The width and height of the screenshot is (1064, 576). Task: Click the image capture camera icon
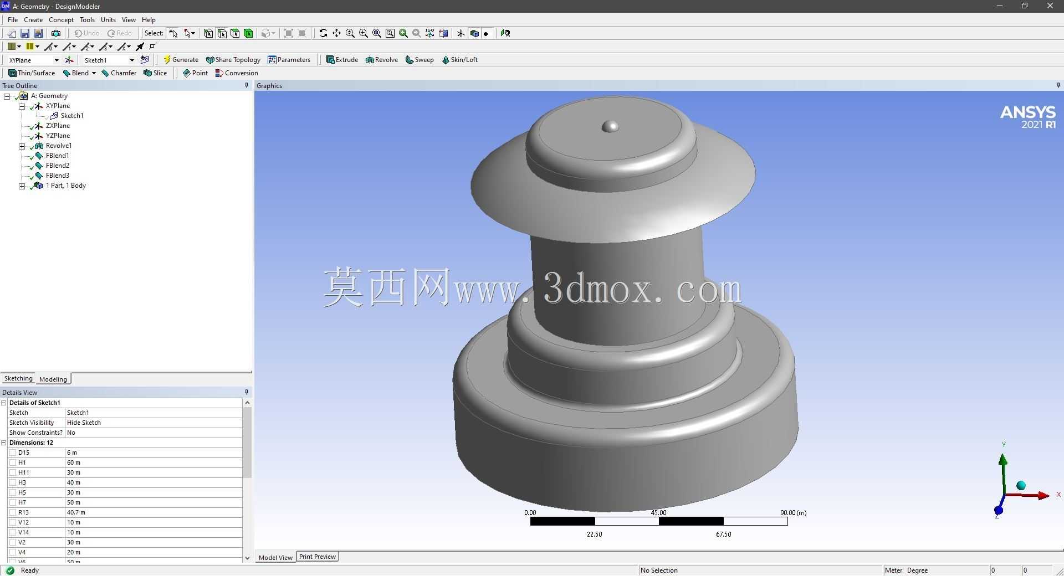[x=56, y=33]
